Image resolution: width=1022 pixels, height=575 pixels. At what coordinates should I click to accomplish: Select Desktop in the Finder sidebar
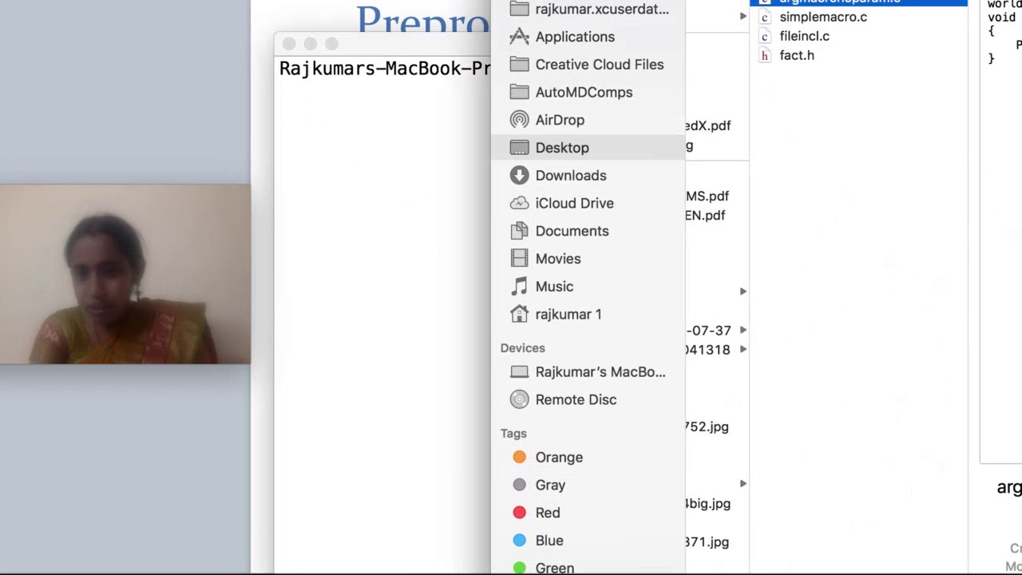588,148
